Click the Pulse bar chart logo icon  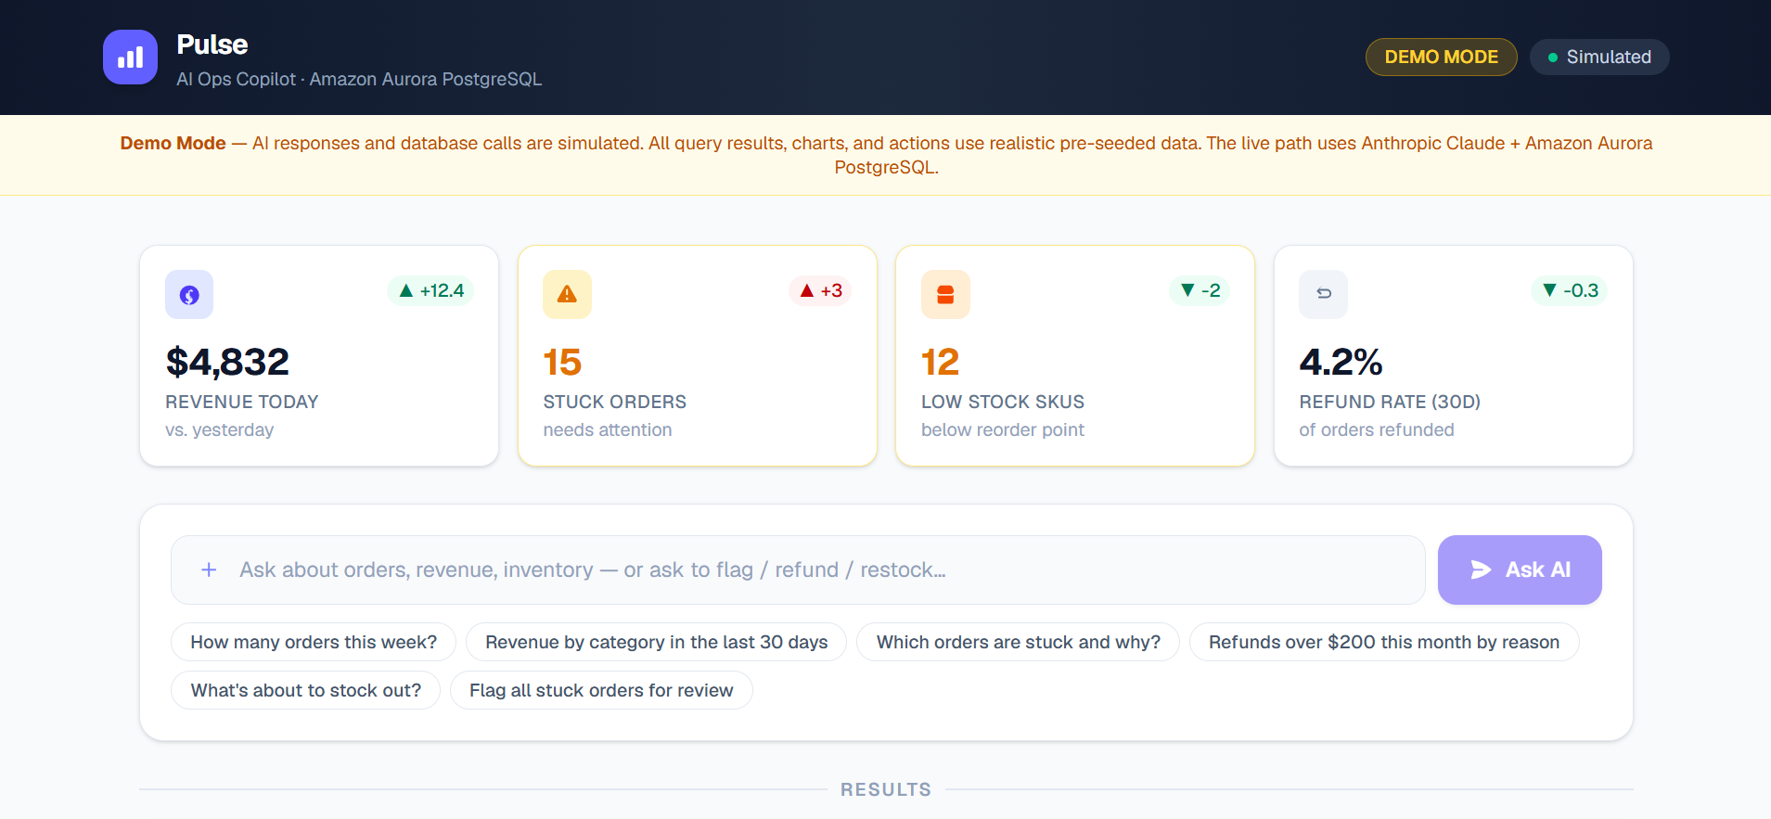130,58
